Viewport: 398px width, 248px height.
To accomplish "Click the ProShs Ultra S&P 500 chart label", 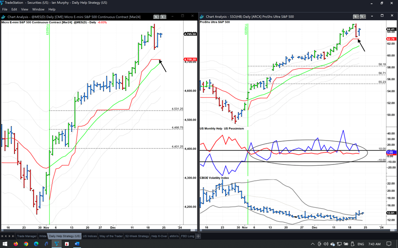I will pyautogui.click(x=215, y=22).
